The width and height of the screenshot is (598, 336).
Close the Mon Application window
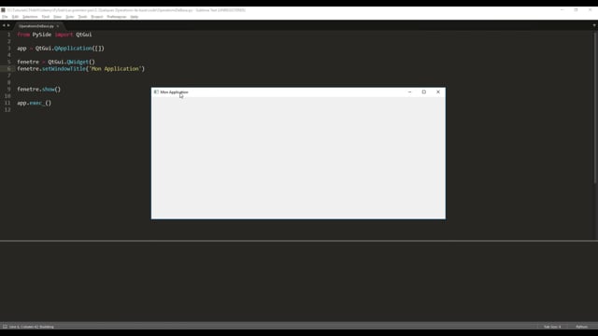pyautogui.click(x=438, y=91)
